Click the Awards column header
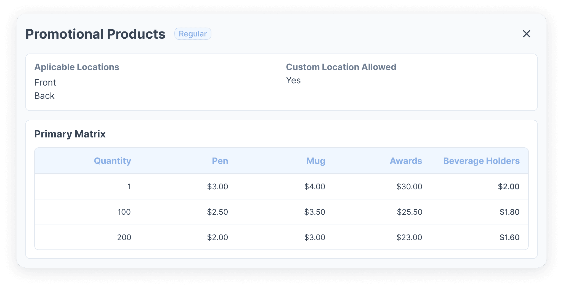563x287 pixels. pos(406,161)
